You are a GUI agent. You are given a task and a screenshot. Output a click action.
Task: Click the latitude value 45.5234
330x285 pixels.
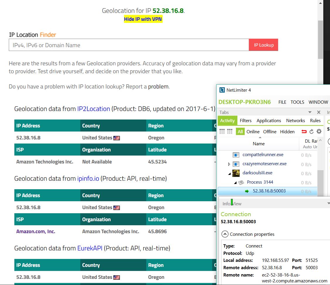pos(157,162)
